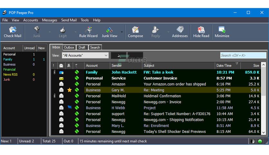This screenshot has width=269, height=155.
Task: Open the Help menu
Action: tap(97, 20)
